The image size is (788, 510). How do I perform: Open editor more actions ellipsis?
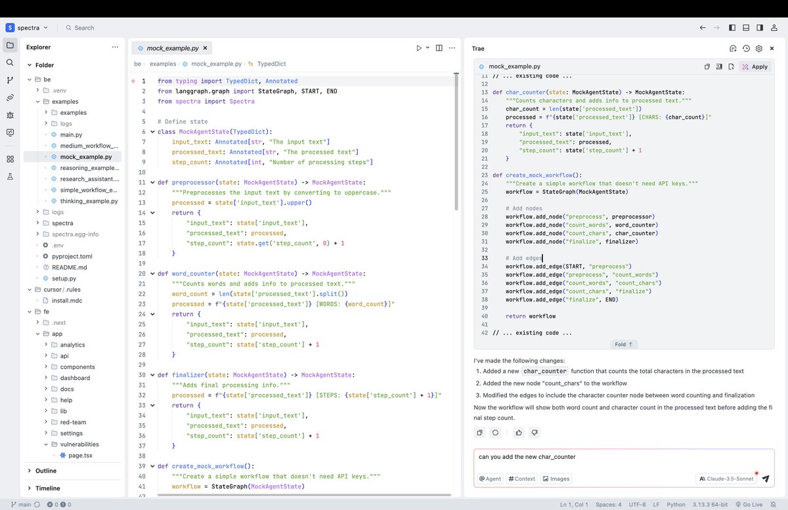(452, 48)
